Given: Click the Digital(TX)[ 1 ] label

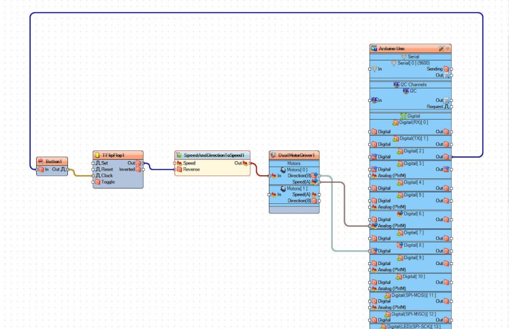Looking at the screenshot, I should tap(414, 138).
